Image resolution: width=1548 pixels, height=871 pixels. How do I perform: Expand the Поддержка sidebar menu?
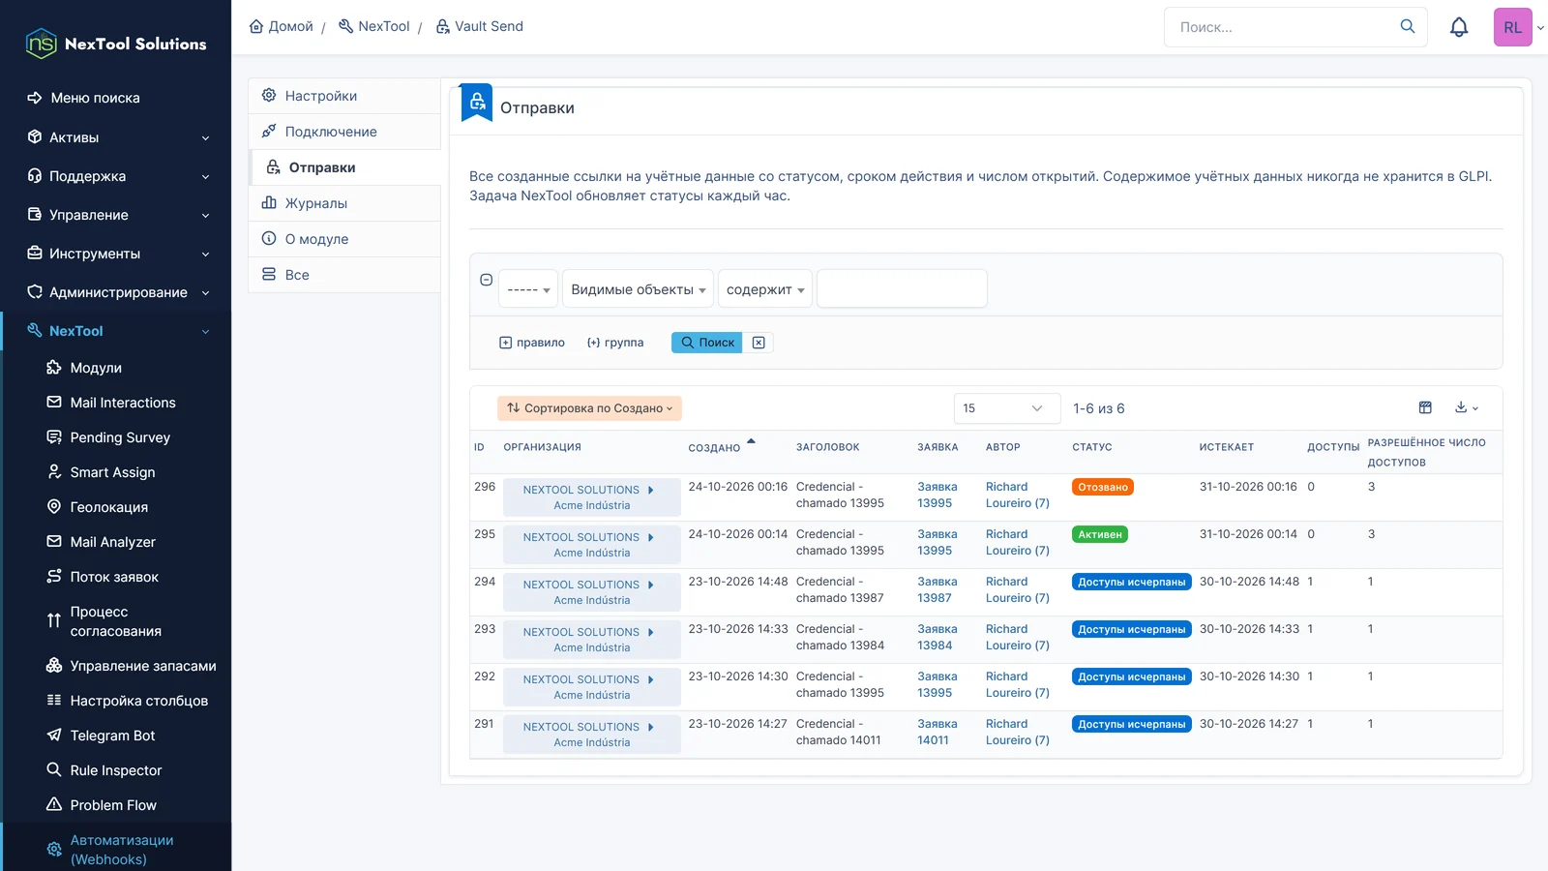pos(118,176)
